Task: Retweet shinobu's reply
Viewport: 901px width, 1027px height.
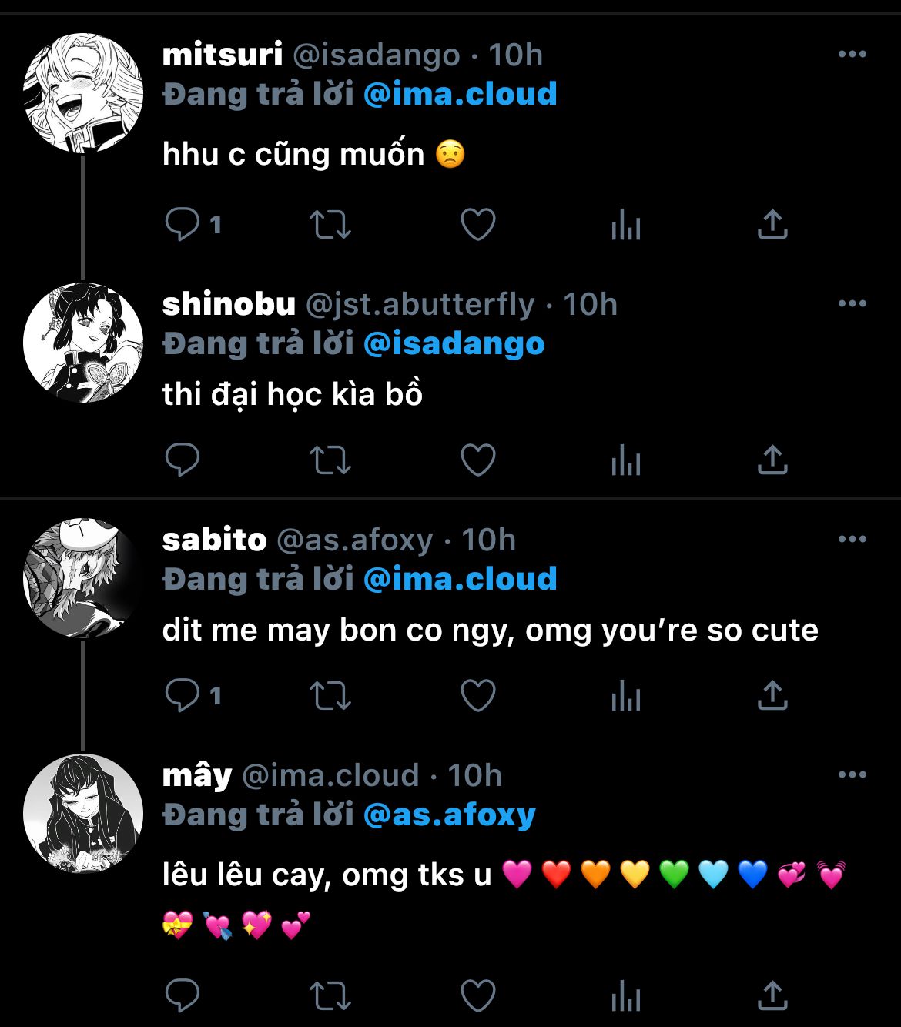Action: click(330, 461)
